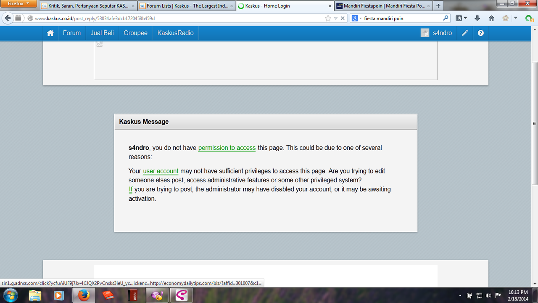538x303 pixels.
Task: Expand the face add-on dropdown arrow
Action: tap(516, 18)
